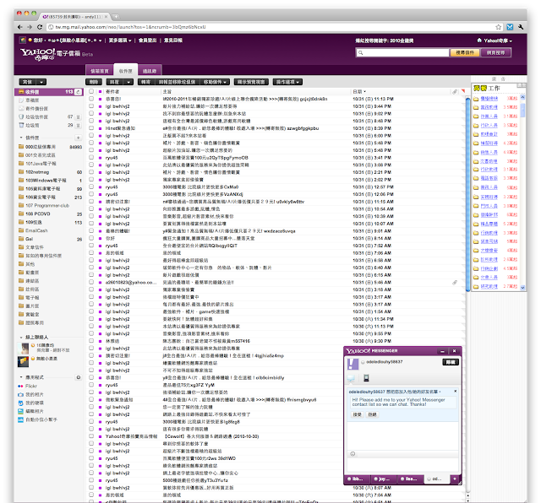Viewport: 541px width, 503px height.
Task: Open the reply 回覆 dropdown arrow
Action: coord(128,82)
